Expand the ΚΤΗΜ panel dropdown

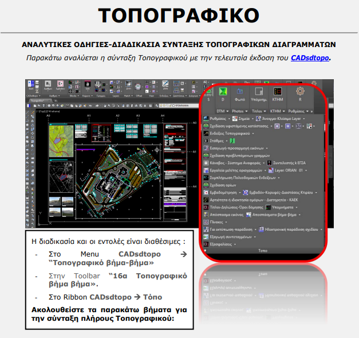tap(283, 111)
